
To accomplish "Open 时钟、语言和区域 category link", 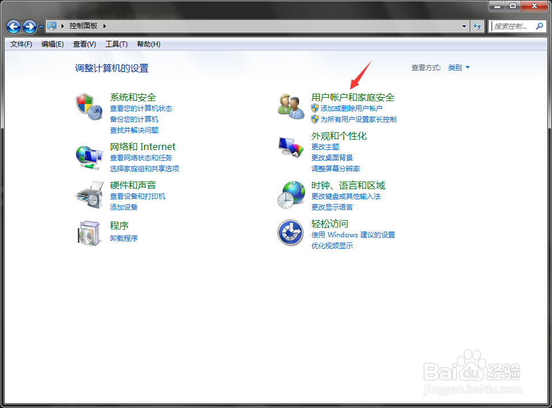I will pos(348,185).
